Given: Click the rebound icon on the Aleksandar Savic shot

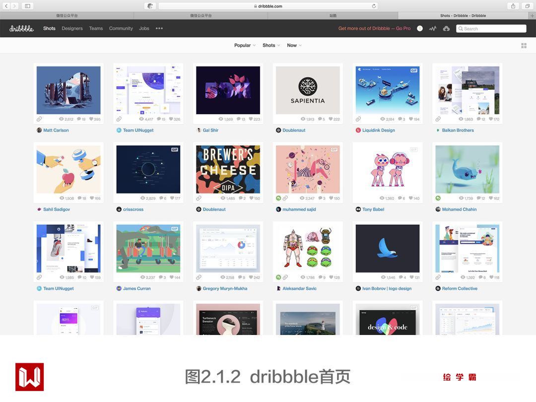Looking at the screenshot, I should pos(278,277).
